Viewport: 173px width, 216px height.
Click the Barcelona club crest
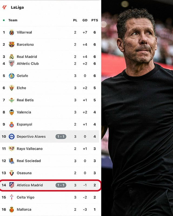(12, 45)
